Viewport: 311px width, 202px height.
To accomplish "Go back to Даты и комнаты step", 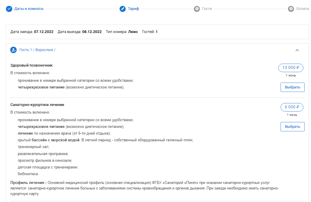I will click(29, 9).
